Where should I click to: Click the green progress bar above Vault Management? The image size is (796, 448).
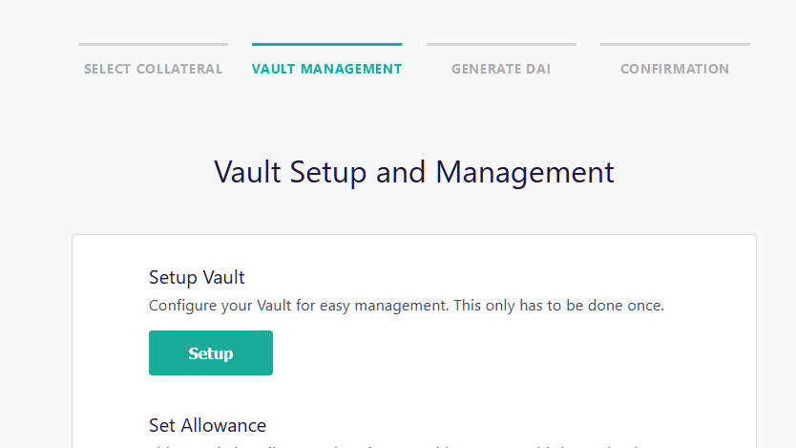tap(327, 44)
